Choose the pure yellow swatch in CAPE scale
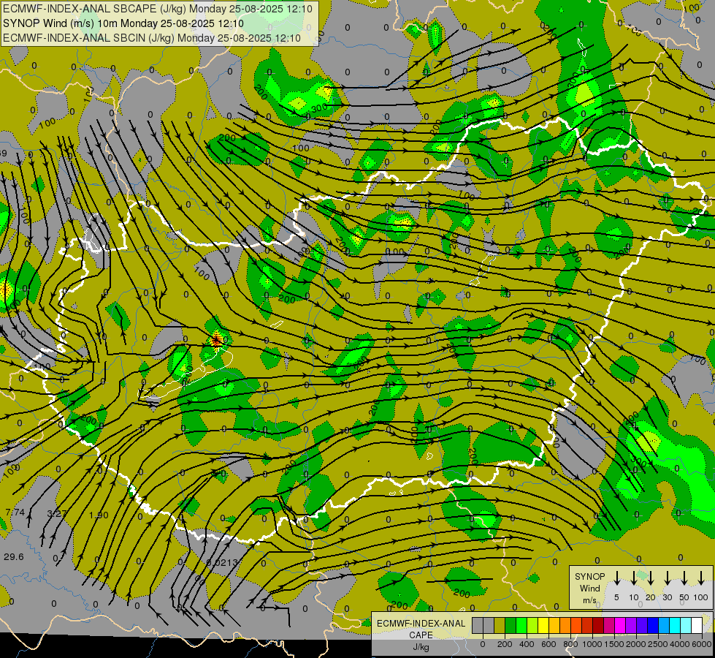 (x=543, y=626)
